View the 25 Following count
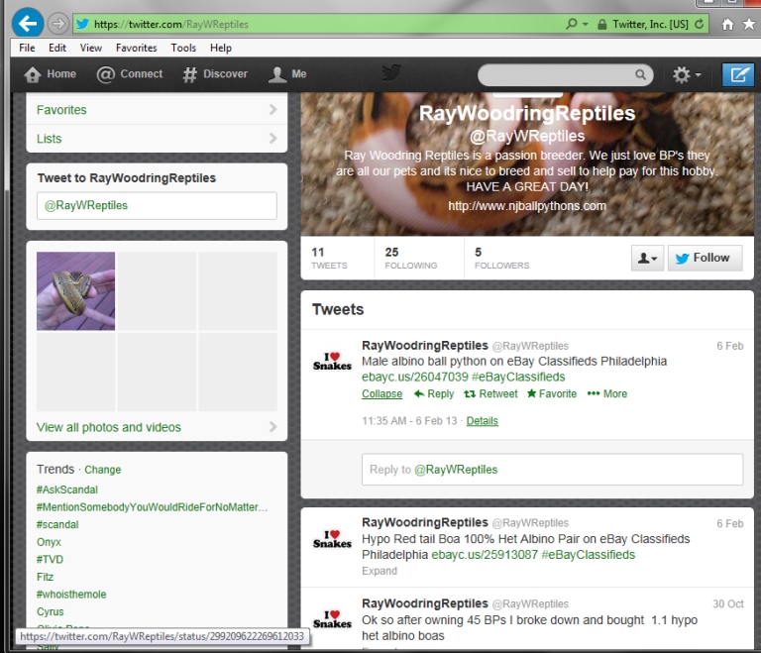 pyautogui.click(x=410, y=258)
